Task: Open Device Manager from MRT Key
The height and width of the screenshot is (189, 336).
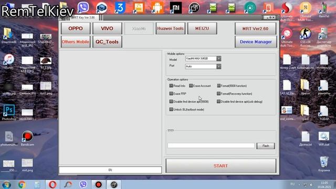Action: pyautogui.click(x=256, y=42)
